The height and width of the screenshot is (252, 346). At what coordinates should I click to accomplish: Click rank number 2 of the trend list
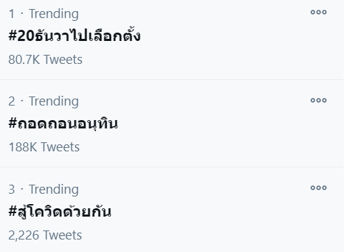point(12,101)
